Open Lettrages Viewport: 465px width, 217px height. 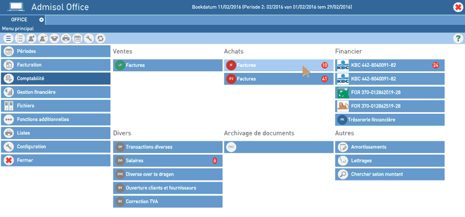click(x=390, y=161)
